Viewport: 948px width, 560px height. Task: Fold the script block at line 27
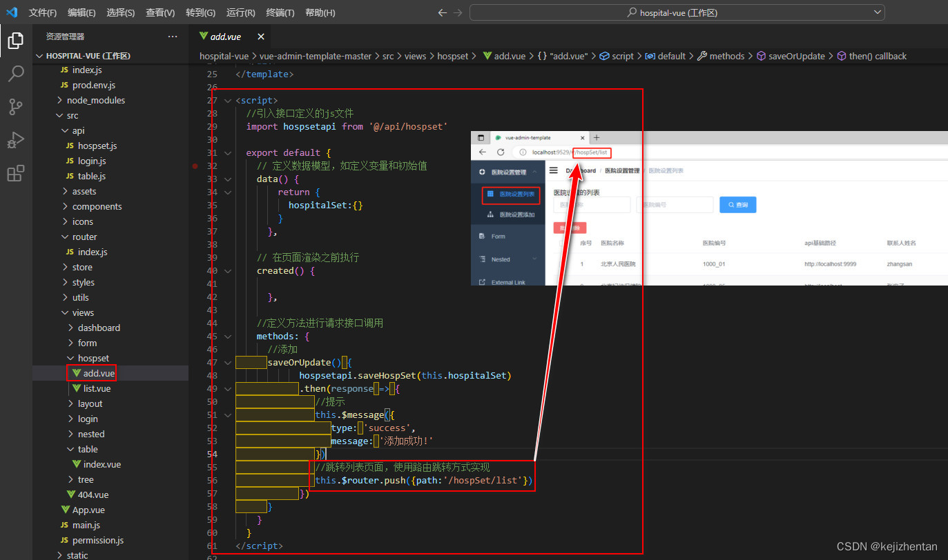point(228,100)
